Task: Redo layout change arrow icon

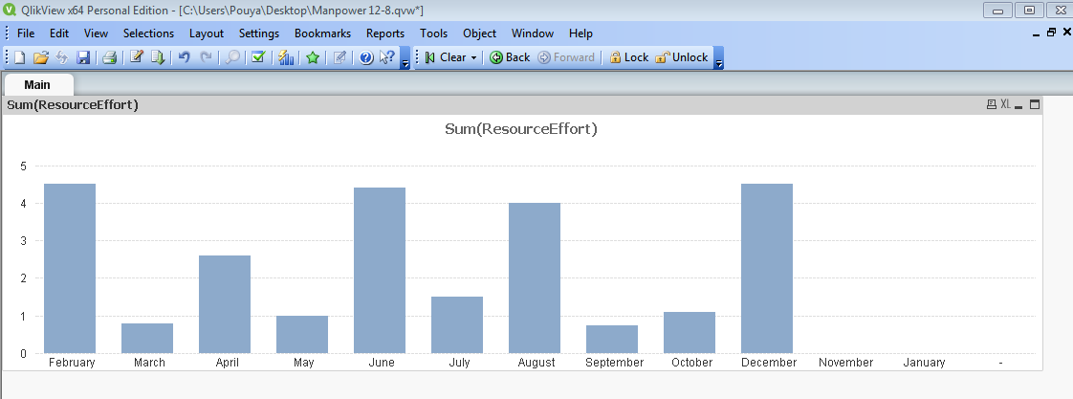Action: click(206, 57)
